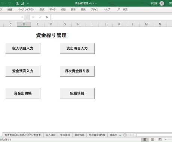Switch to Page Break Preview icon
The width and height of the screenshot is (172, 142).
point(160,139)
